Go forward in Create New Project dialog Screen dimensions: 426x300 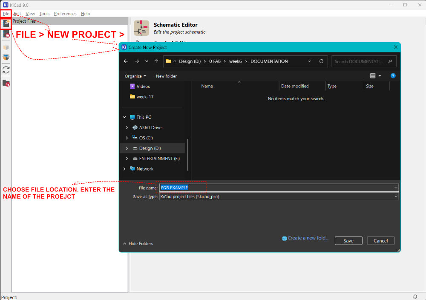137,61
